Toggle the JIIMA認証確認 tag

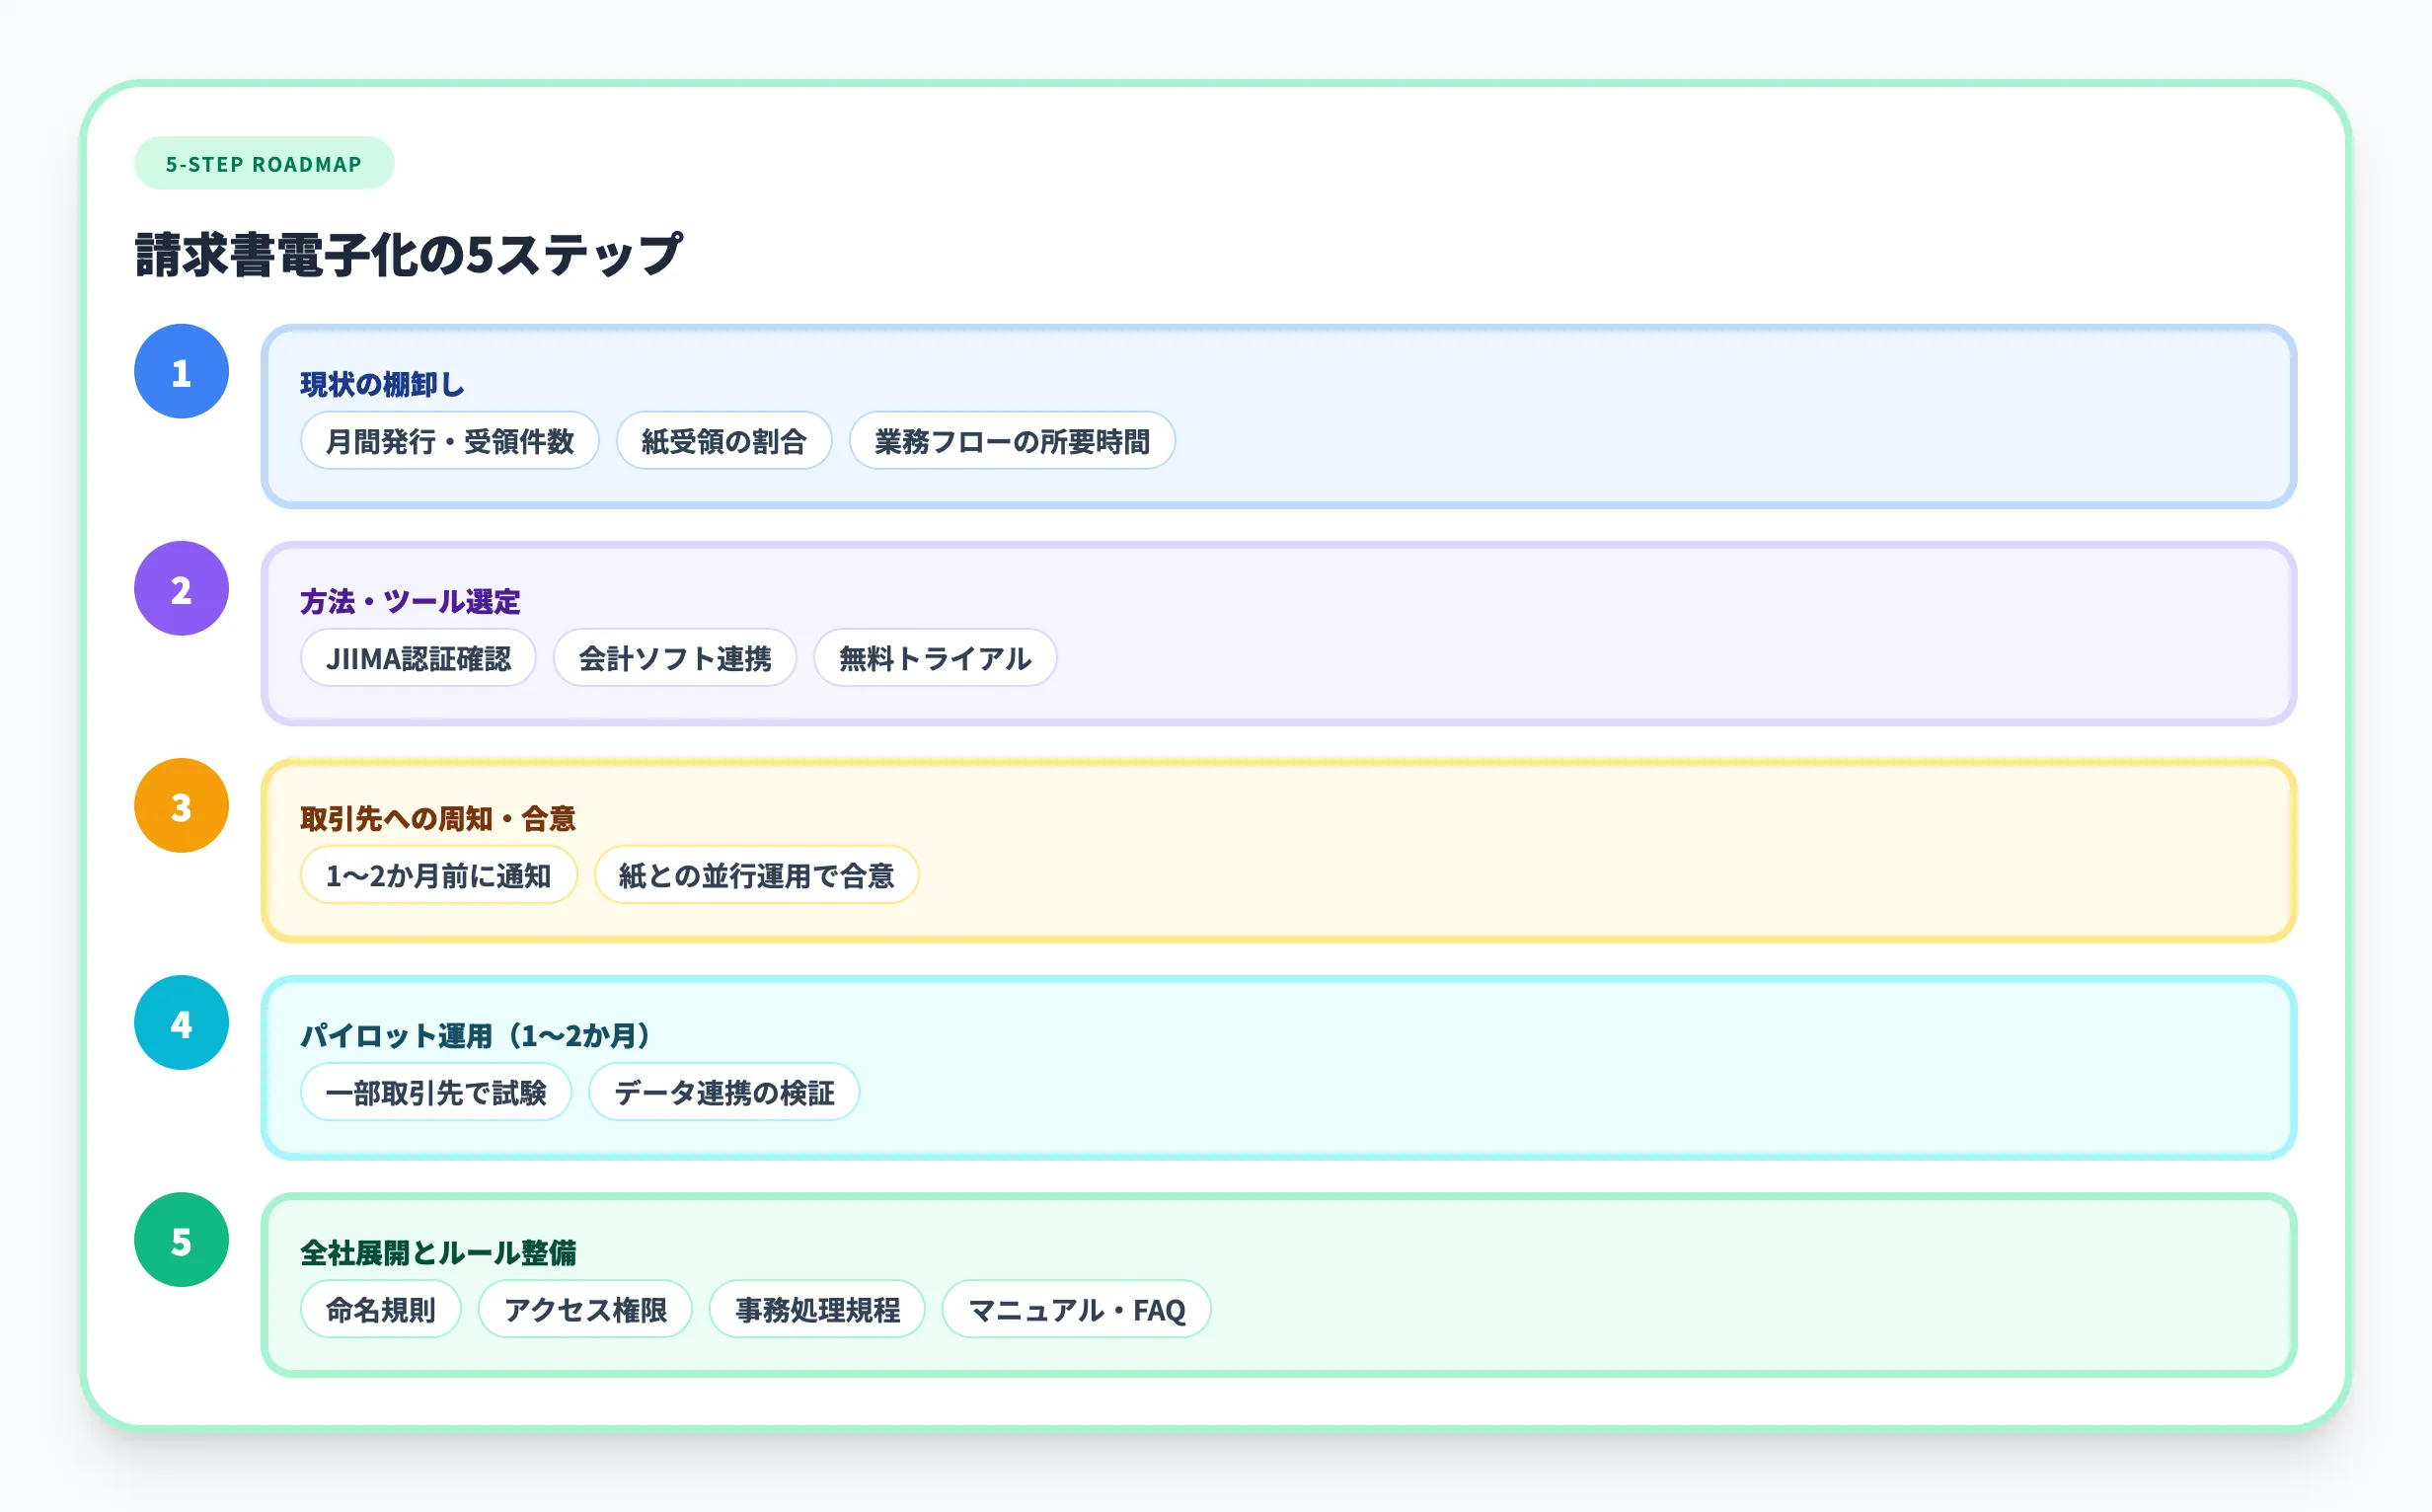pyautogui.click(x=418, y=658)
